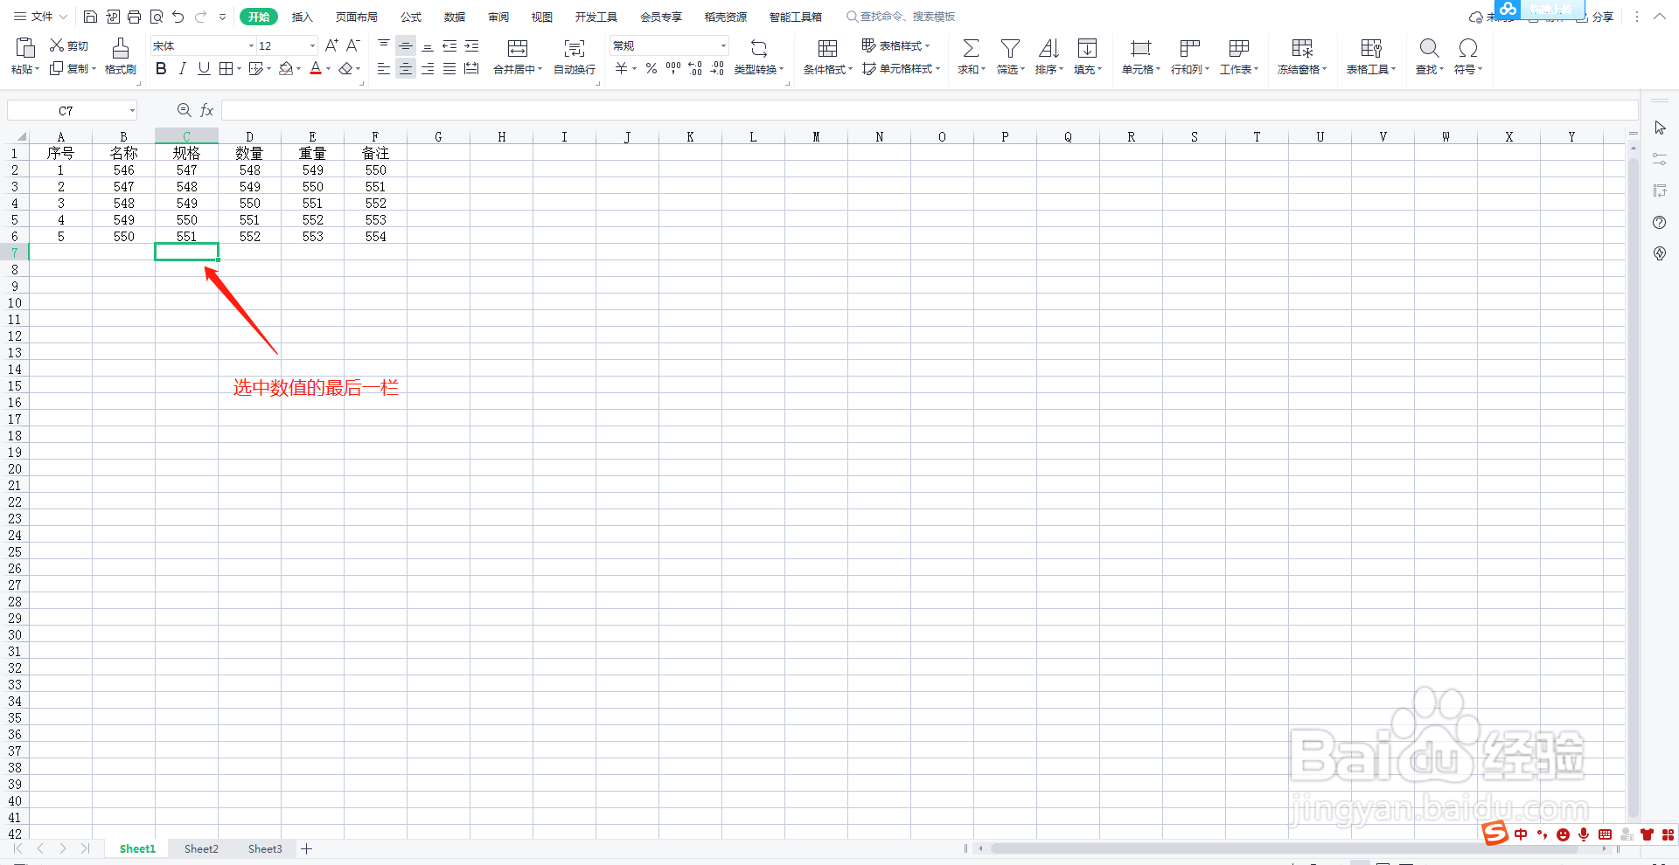1679x865 pixels.
Task: Click the Freeze Panes (冻结窗格) icon
Action: coord(1302,48)
